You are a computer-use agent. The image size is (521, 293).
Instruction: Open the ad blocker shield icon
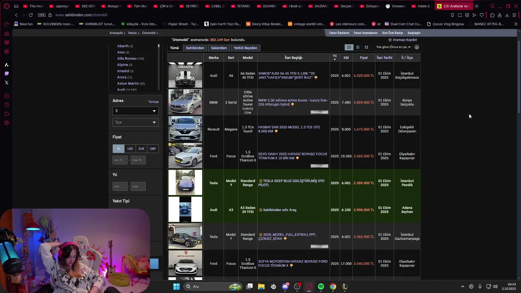tap(467, 15)
